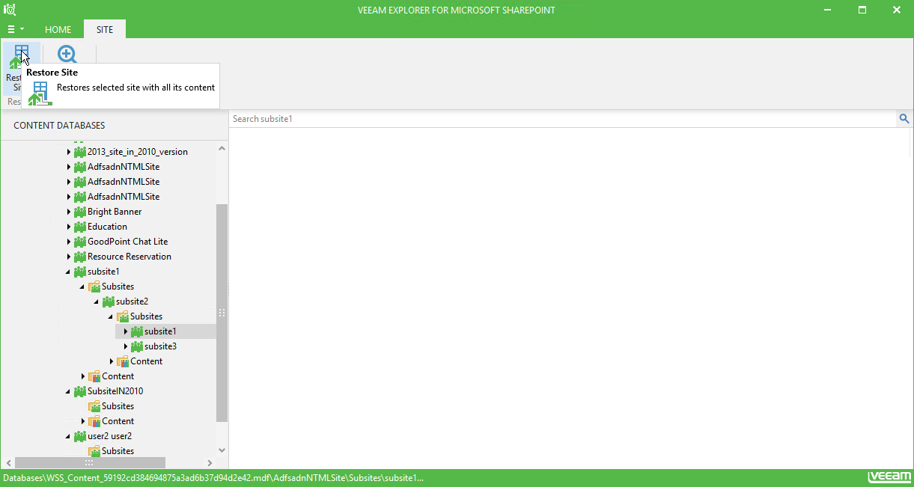914x487 pixels.
Task: Click the user2 user2 site icon
Action: click(x=80, y=436)
